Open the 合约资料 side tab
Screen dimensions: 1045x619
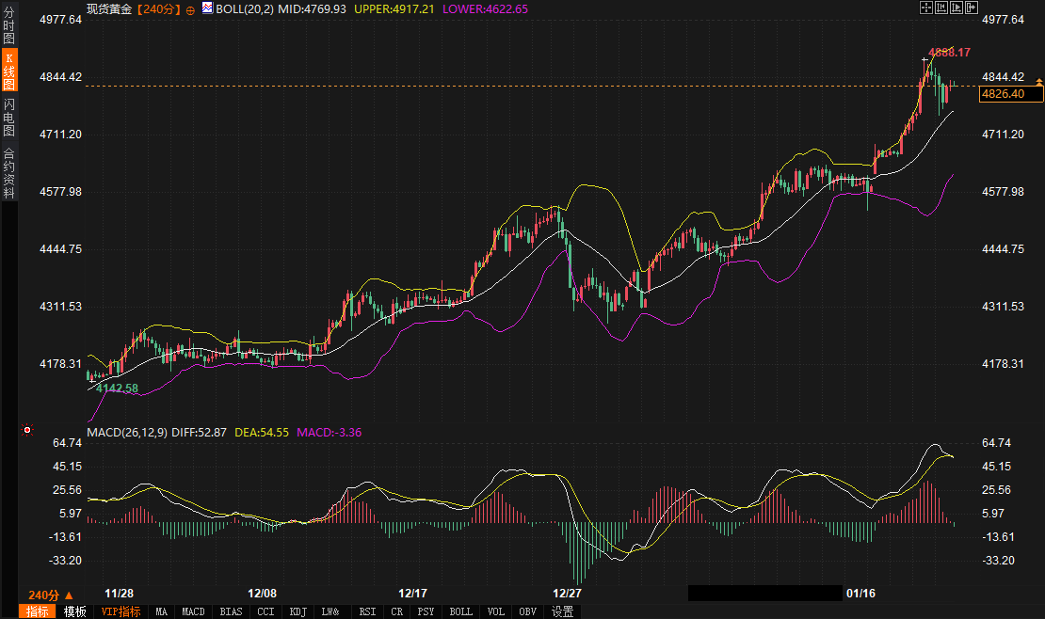[8, 172]
